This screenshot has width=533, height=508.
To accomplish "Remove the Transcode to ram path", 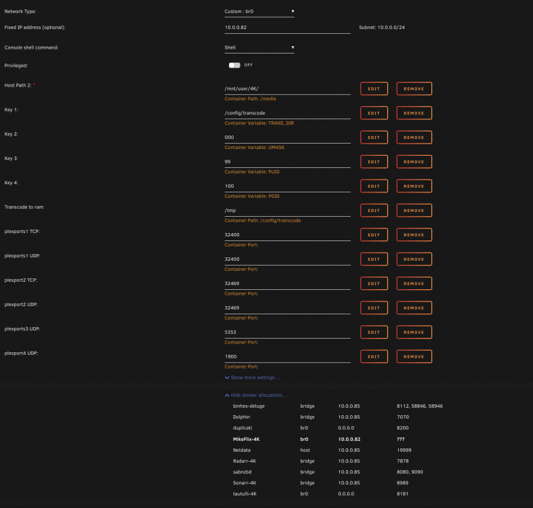I will 414,211.
